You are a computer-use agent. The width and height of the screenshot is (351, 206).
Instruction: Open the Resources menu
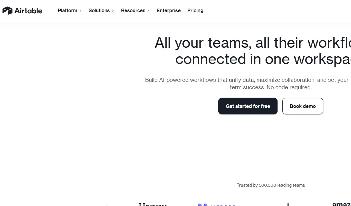pyautogui.click(x=133, y=10)
